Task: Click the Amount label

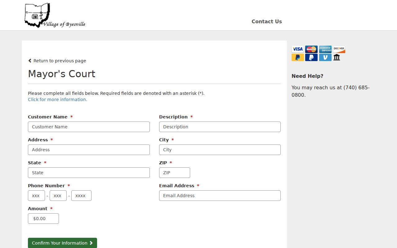Action: (x=38, y=209)
